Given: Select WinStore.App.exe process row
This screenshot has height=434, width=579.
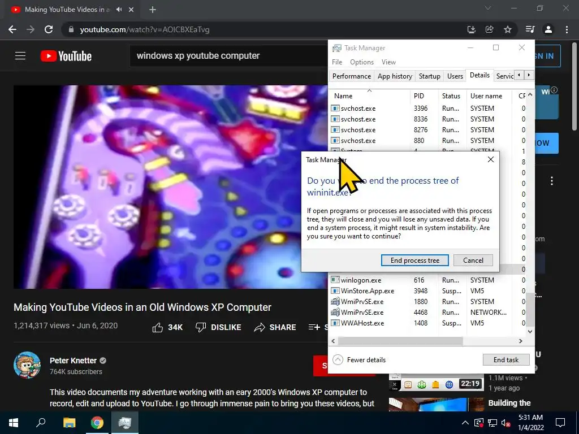Looking at the screenshot, I should 427,291.
